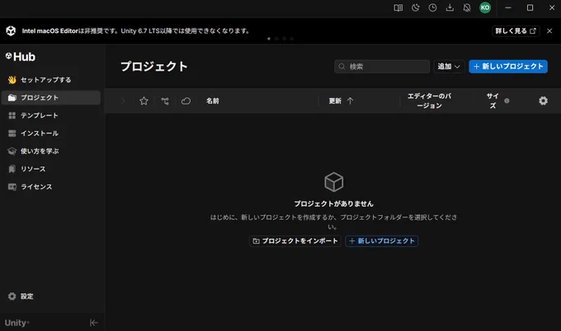Close the Unity Hub window
The height and width of the screenshot is (331, 561).
[x=552, y=8]
